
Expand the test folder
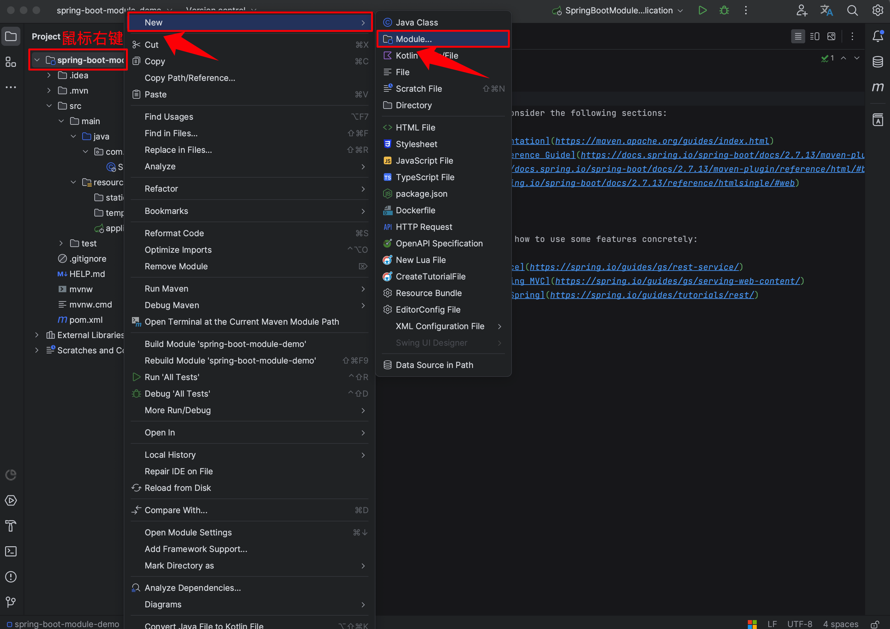pyautogui.click(x=61, y=244)
